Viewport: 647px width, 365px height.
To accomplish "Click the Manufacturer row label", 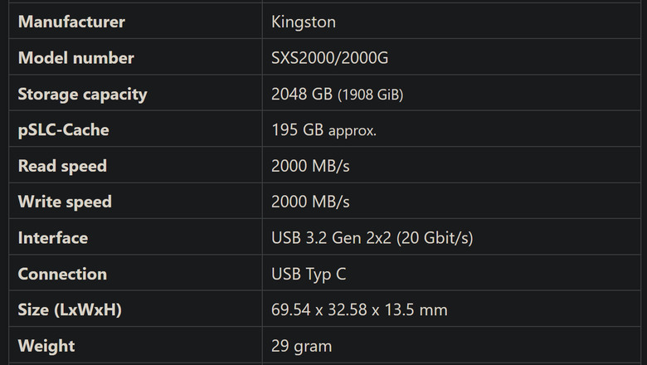I will (71, 22).
